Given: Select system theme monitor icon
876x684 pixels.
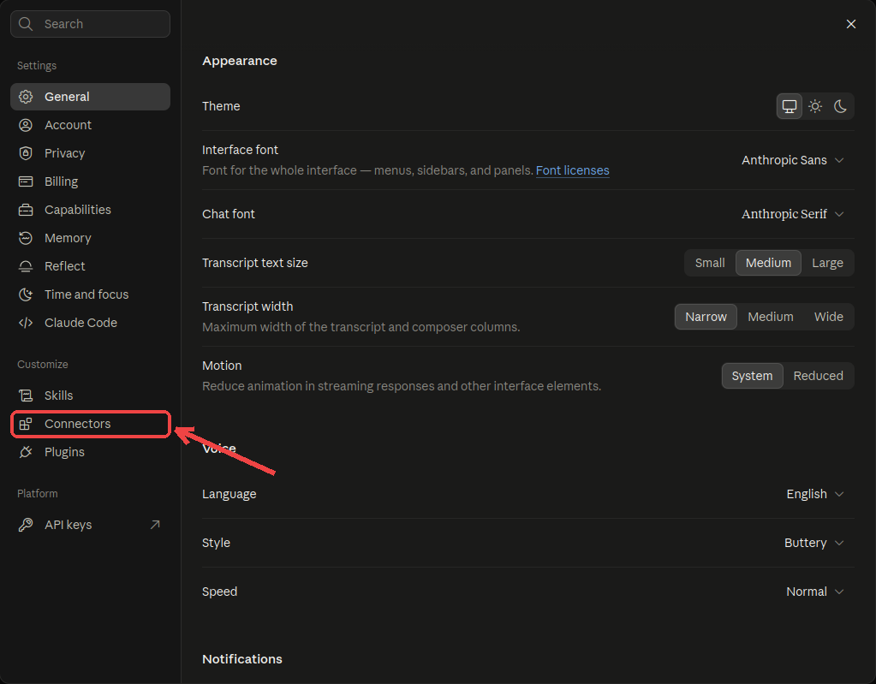Looking at the screenshot, I should 789,106.
